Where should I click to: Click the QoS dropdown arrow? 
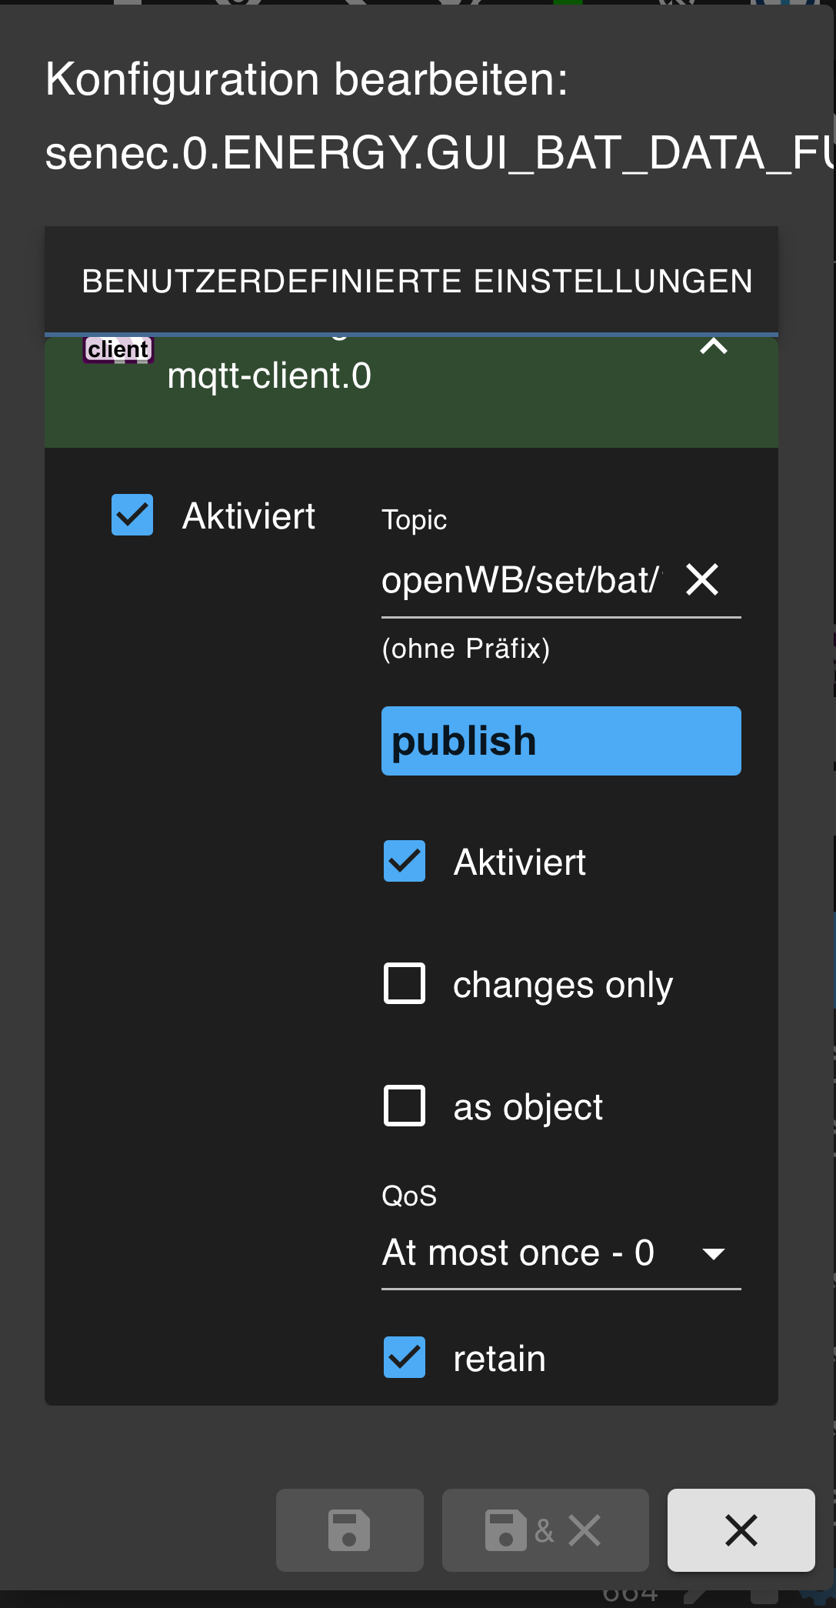714,1254
